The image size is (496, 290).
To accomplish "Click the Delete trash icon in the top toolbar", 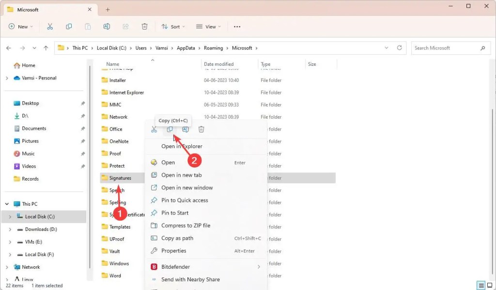I will tap(144, 27).
